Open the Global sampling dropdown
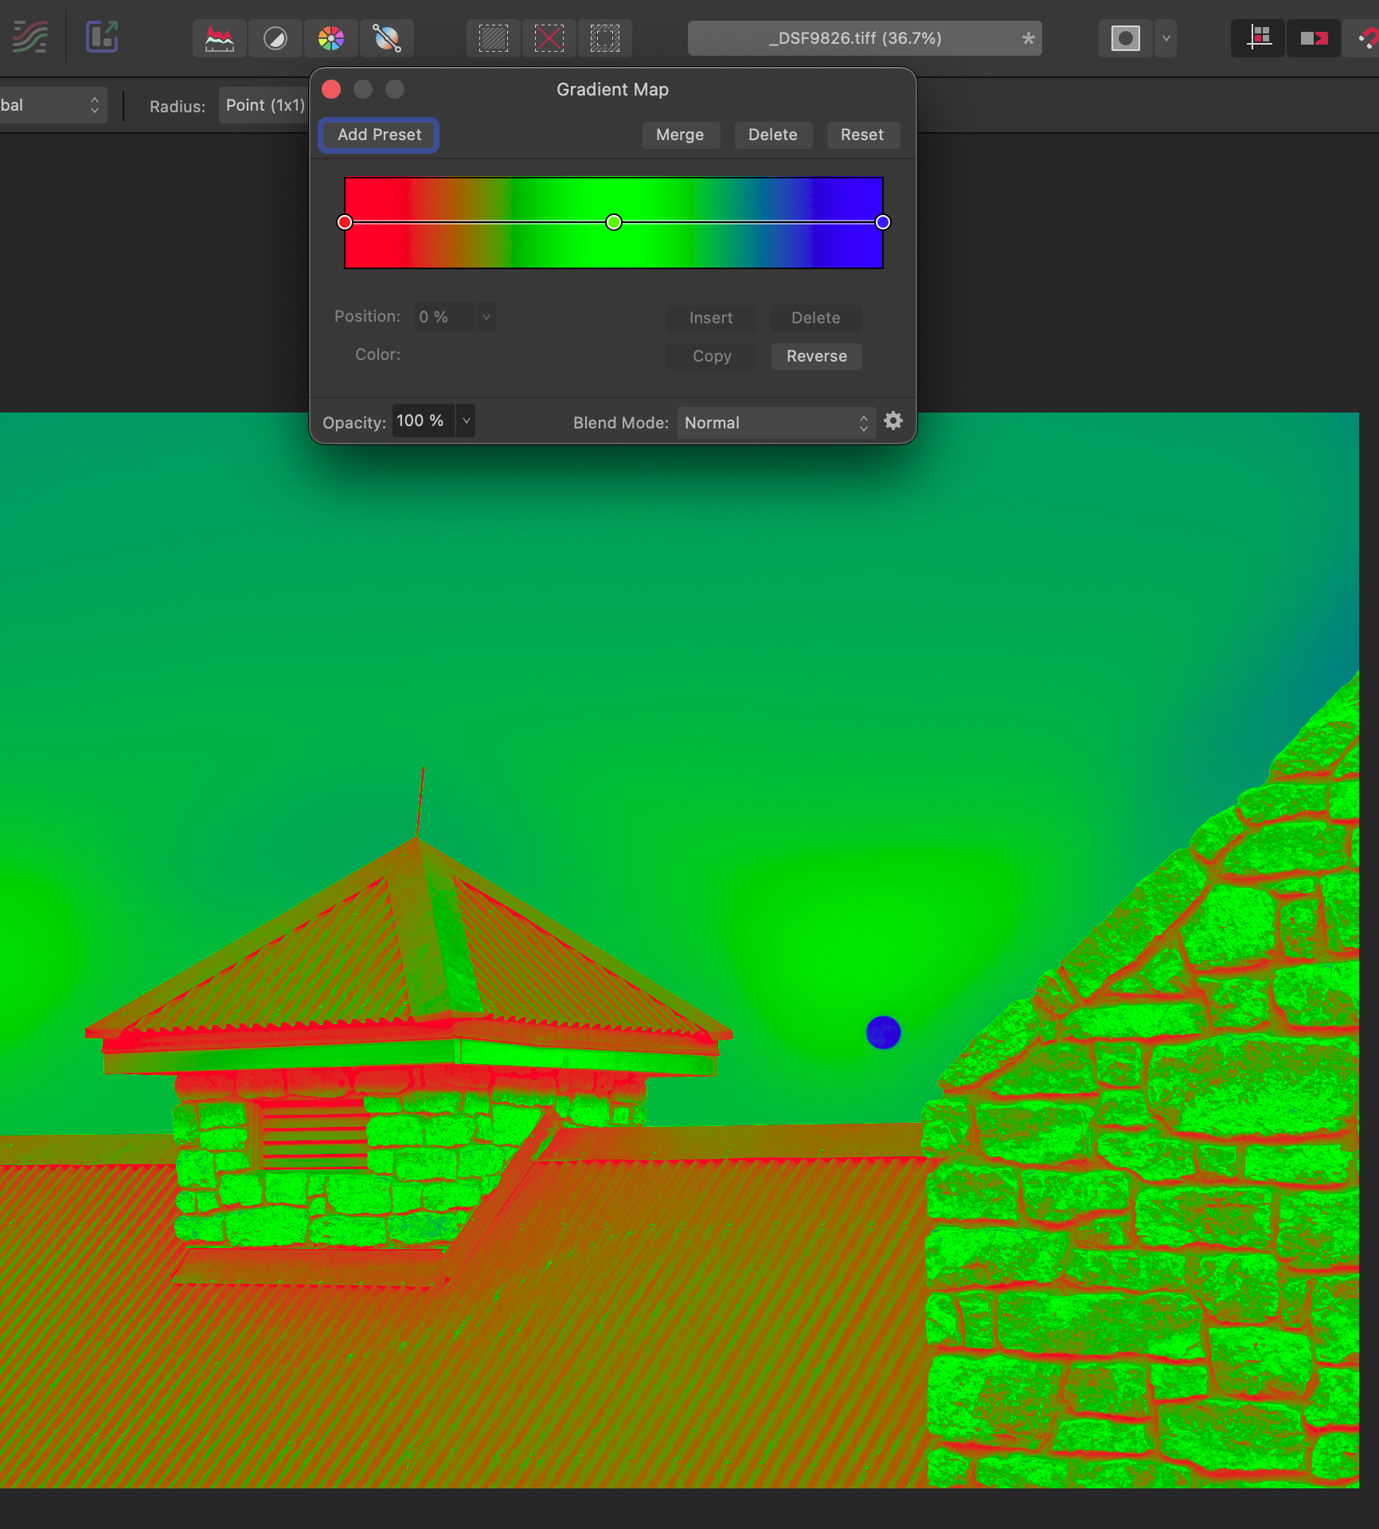The height and width of the screenshot is (1529, 1379). coord(53,105)
